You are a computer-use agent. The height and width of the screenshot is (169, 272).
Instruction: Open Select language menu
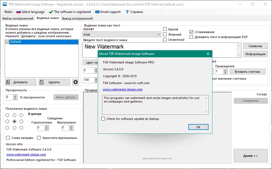[30, 12]
